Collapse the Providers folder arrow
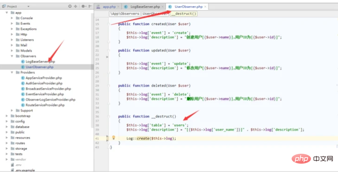Screen dimensions: 338x174 pyautogui.click(x=12, y=72)
